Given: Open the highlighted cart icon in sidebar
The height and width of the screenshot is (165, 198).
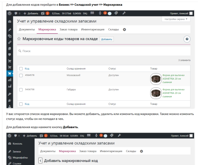Looking at the screenshot, I should click(x=10, y=74).
